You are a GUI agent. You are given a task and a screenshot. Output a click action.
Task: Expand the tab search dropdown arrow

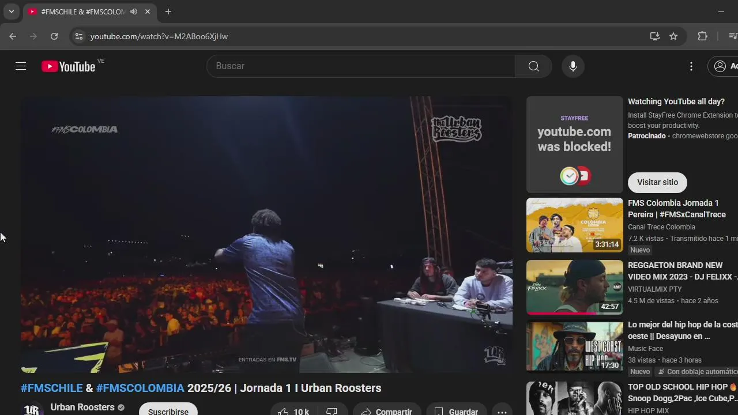click(11, 12)
